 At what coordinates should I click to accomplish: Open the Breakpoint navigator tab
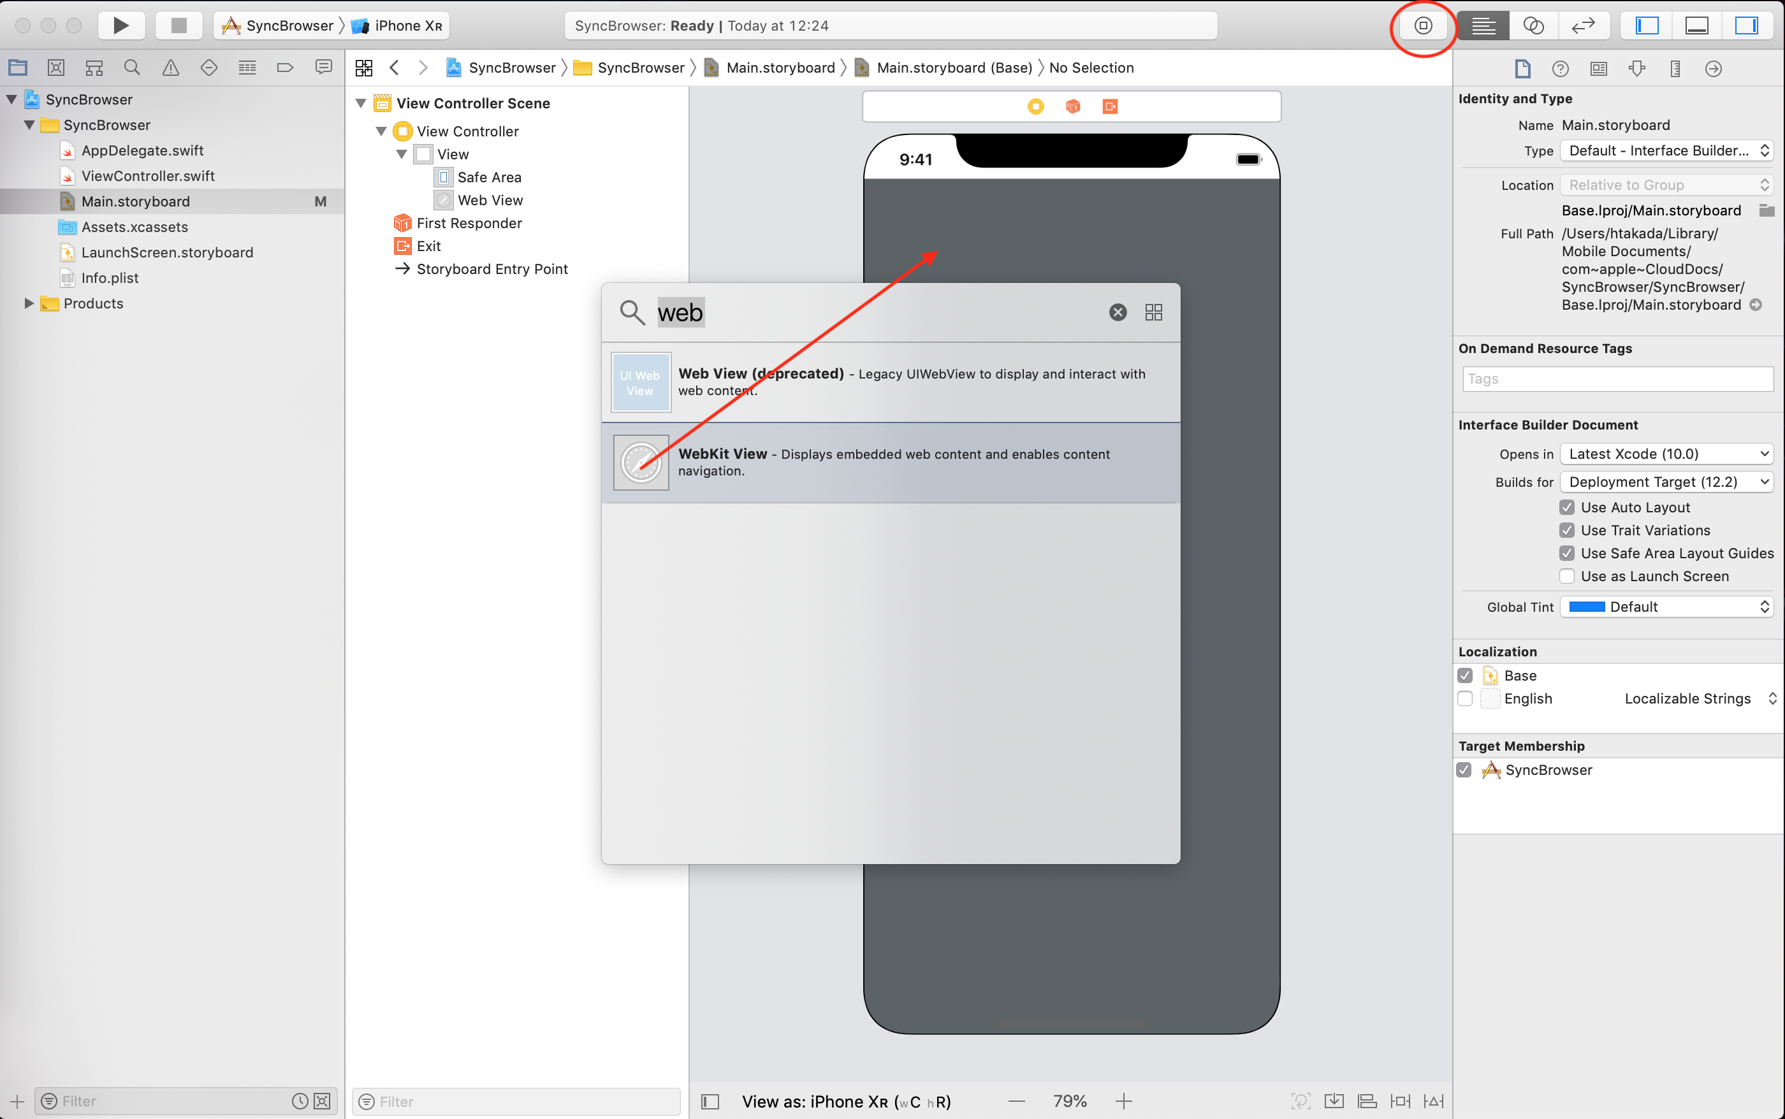pyautogui.click(x=285, y=68)
